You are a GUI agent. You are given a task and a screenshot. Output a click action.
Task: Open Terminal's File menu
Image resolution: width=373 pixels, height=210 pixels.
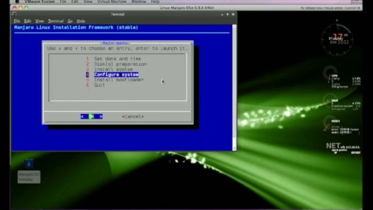17,21
